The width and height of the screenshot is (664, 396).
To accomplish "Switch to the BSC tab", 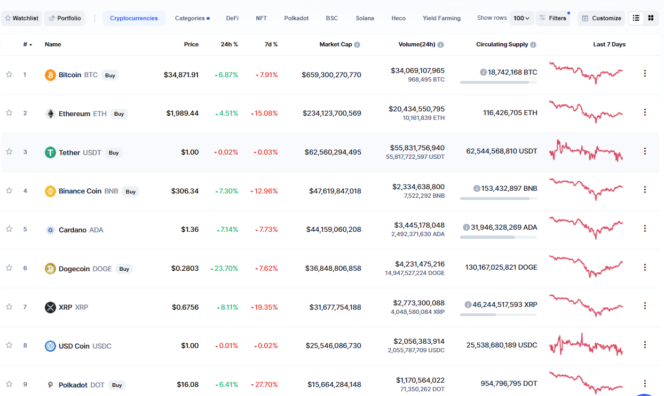I will click(332, 18).
